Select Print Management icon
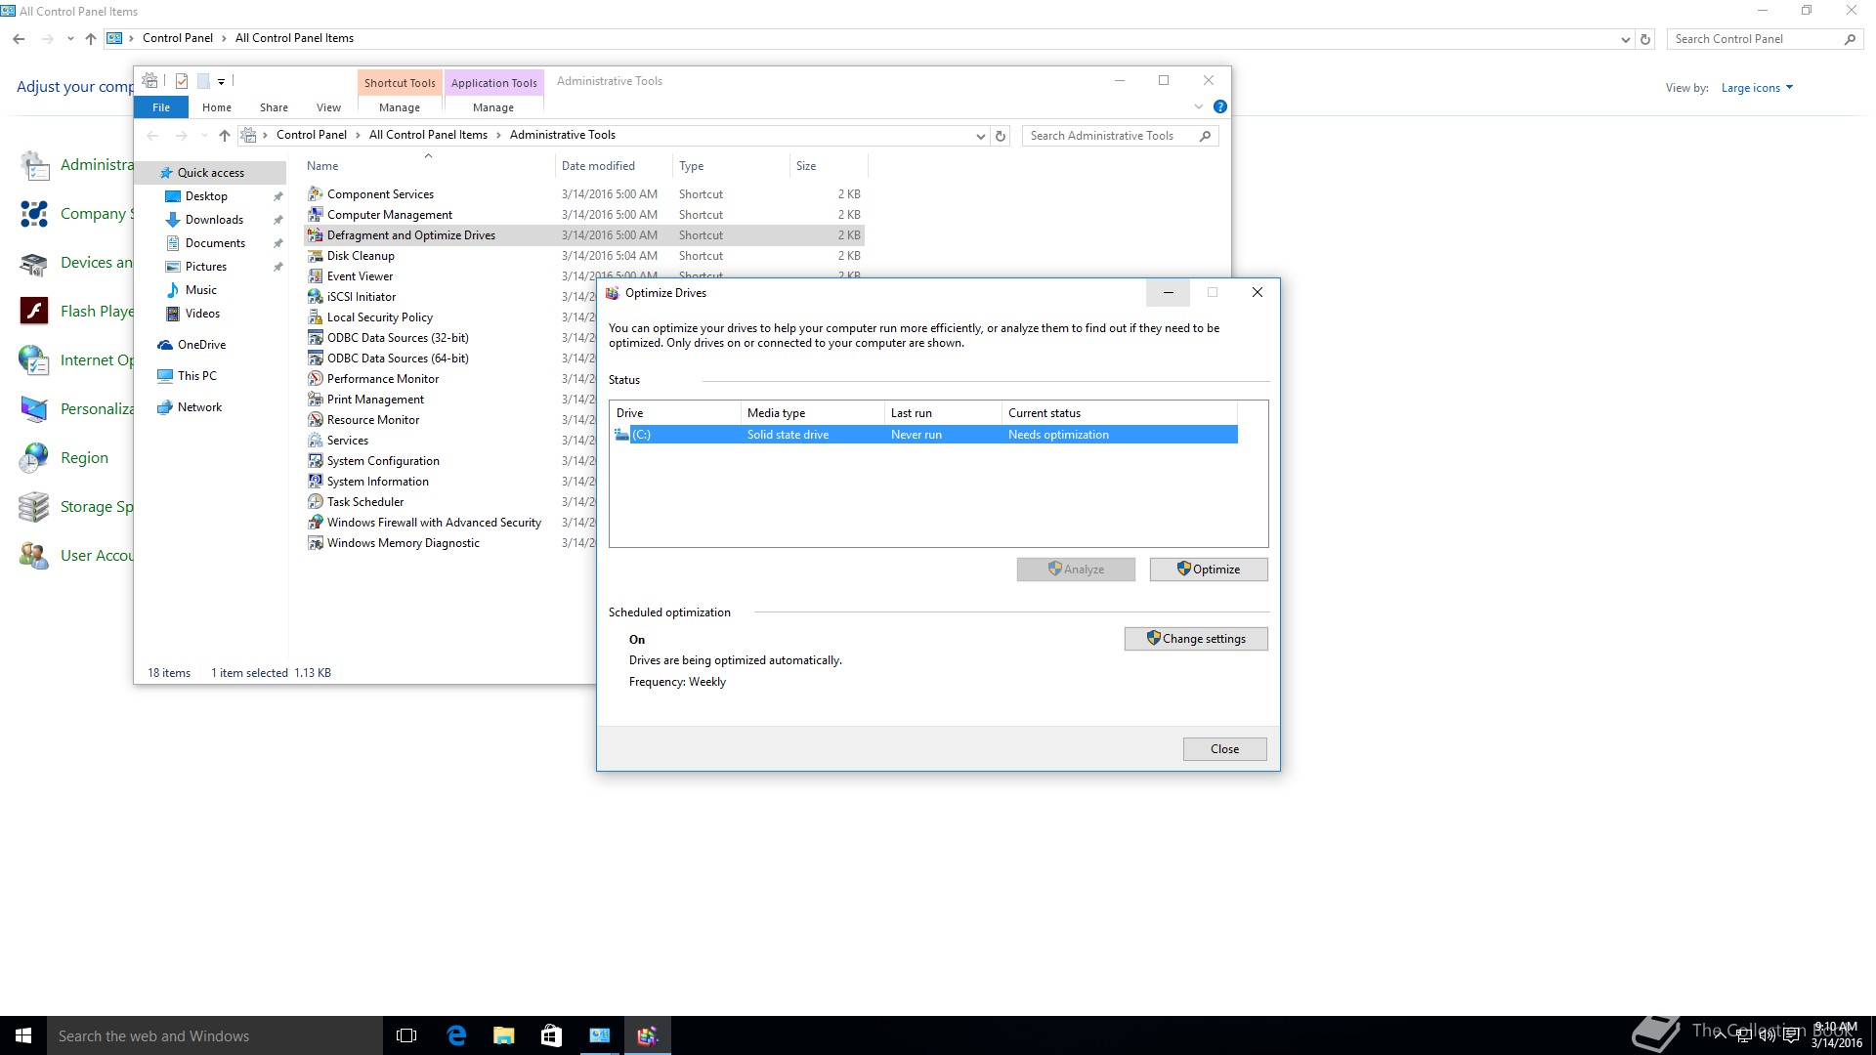 click(315, 400)
